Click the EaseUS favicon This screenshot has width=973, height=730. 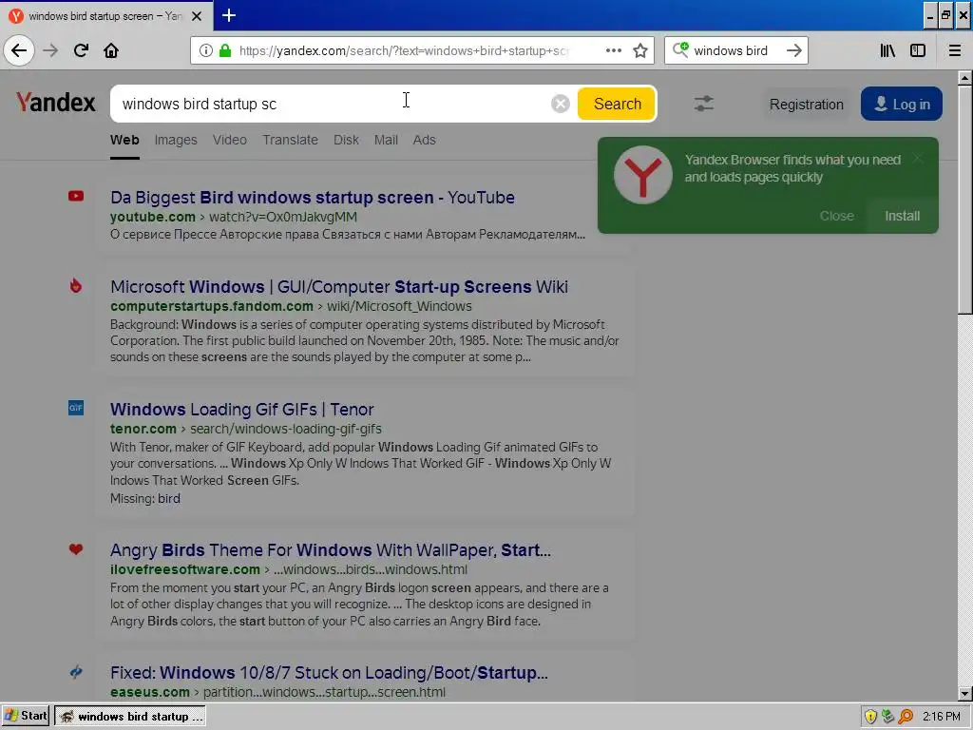76,672
